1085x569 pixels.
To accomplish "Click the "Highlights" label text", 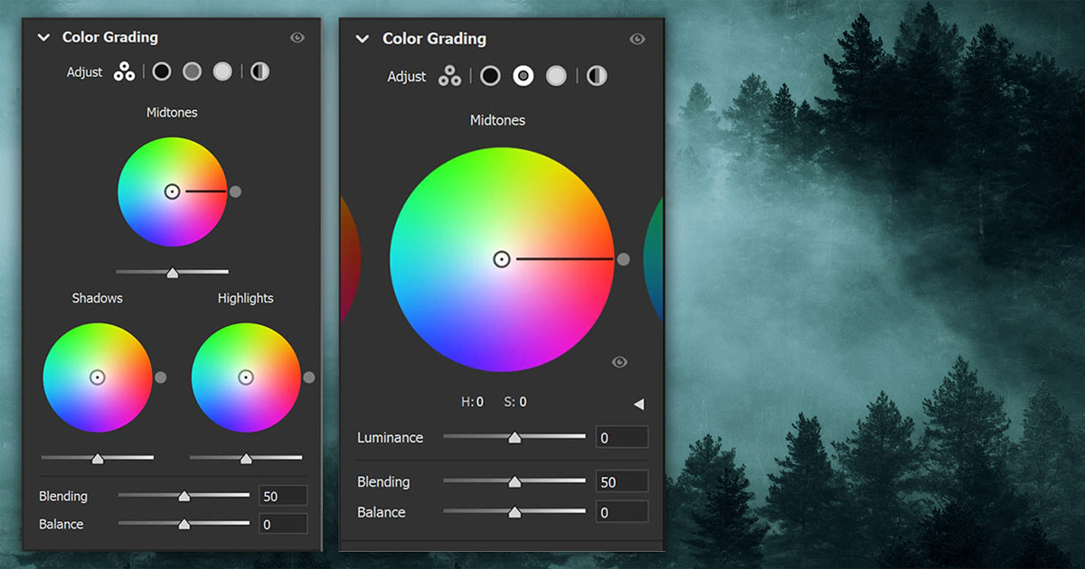I will pyautogui.click(x=245, y=298).
